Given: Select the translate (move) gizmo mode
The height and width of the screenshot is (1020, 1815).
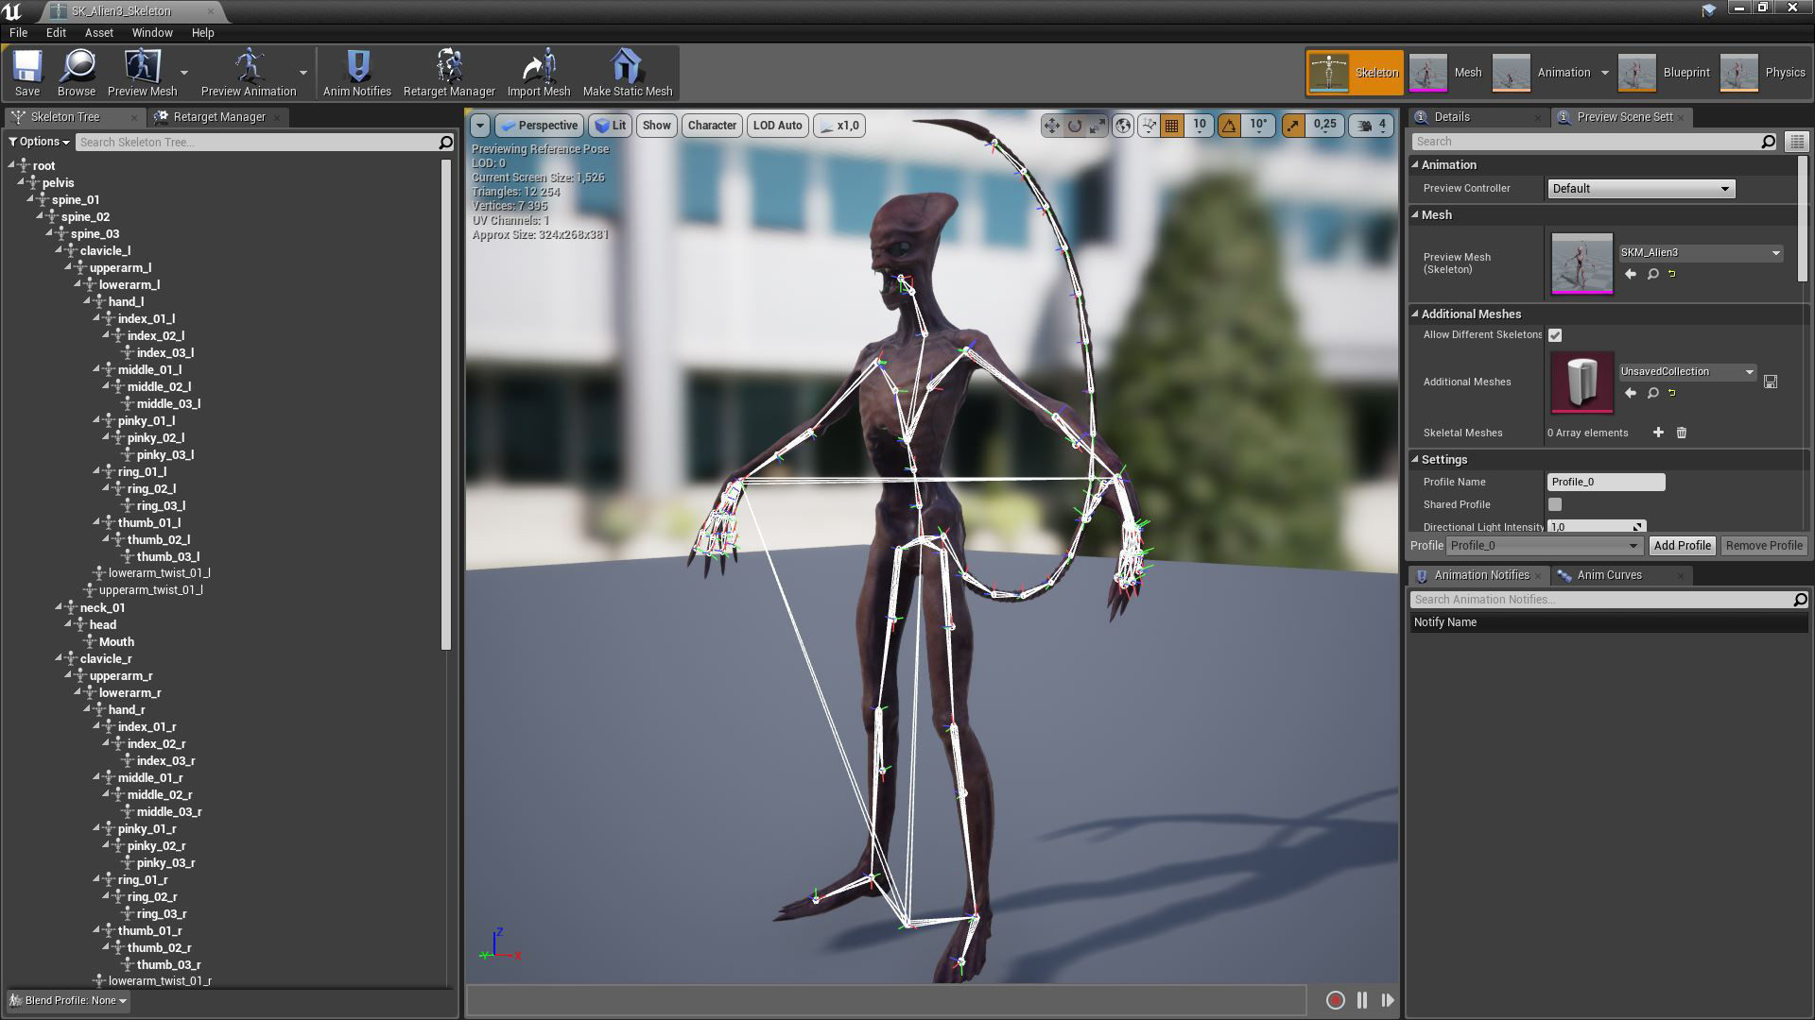Looking at the screenshot, I should (x=1052, y=126).
